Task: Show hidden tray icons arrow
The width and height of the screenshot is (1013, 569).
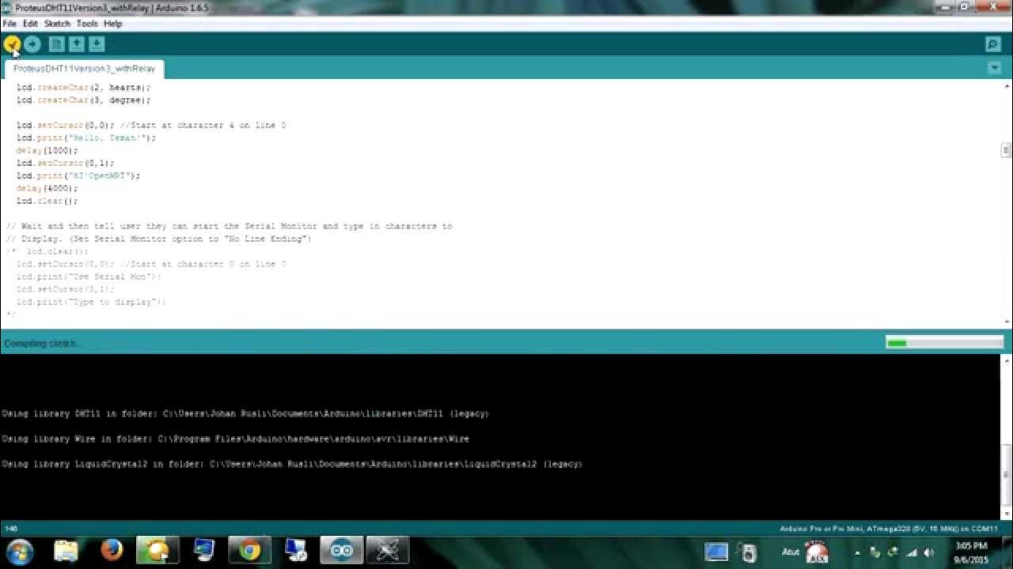Action: click(858, 552)
